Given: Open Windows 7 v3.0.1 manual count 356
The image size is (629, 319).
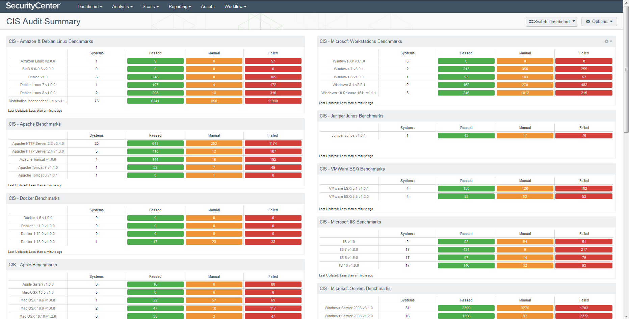Looking at the screenshot, I should [x=525, y=69].
